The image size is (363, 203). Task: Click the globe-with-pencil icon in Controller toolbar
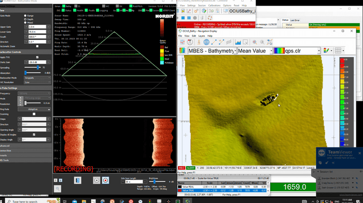point(204,11)
